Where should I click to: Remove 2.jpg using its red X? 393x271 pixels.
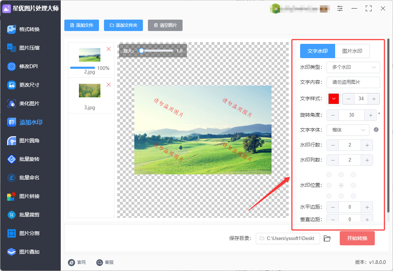pyautogui.click(x=109, y=49)
